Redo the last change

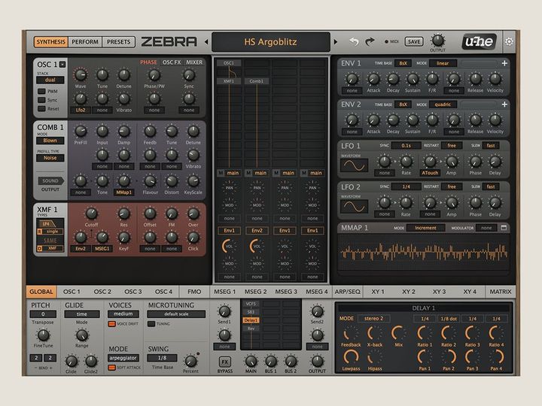pos(370,42)
